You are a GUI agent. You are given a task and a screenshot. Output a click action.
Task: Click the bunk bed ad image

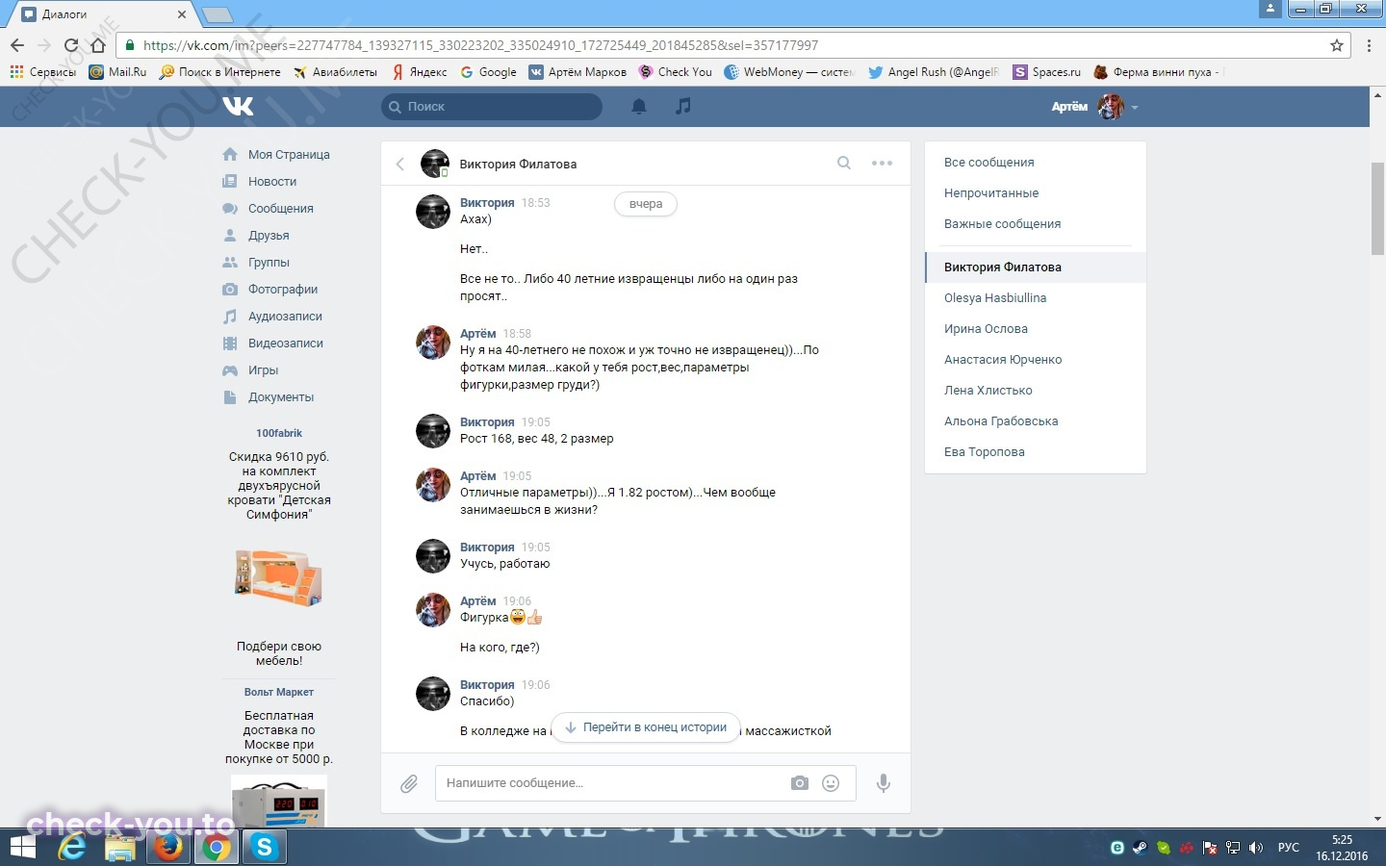click(x=278, y=577)
